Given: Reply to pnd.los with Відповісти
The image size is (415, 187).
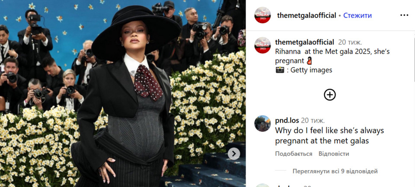Looking at the screenshot, I should [x=334, y=154].
